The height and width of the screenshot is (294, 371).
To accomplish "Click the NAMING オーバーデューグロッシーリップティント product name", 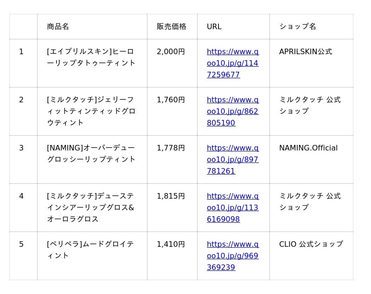I will click(91, 154).
